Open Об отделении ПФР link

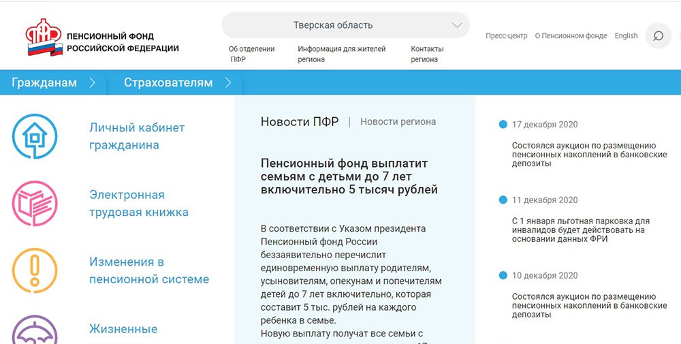[x=251, y=54]
